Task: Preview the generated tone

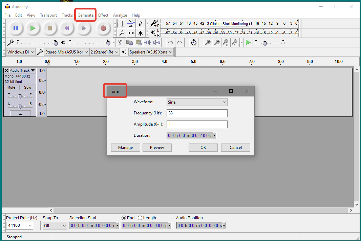Action: [157, 147]
